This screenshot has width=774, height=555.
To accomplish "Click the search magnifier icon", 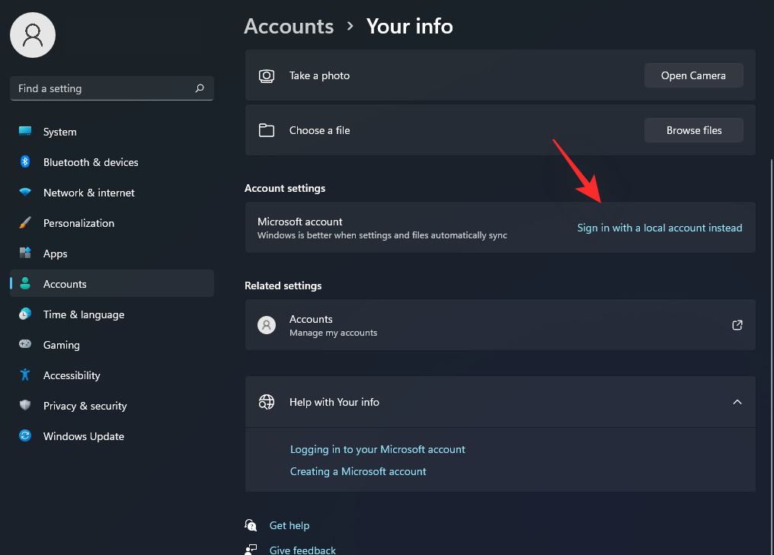I will click(x=200, y=88).
